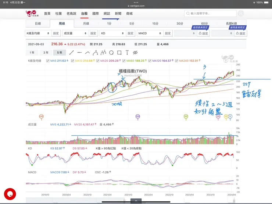Select the horizontal line drawing tool
Image resolution: width=272 pixels, height=204 pixels.
tap(79, 53)
